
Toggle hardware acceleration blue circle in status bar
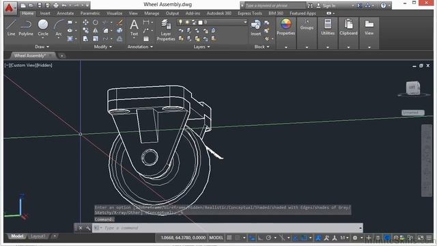tap(387, 238)
